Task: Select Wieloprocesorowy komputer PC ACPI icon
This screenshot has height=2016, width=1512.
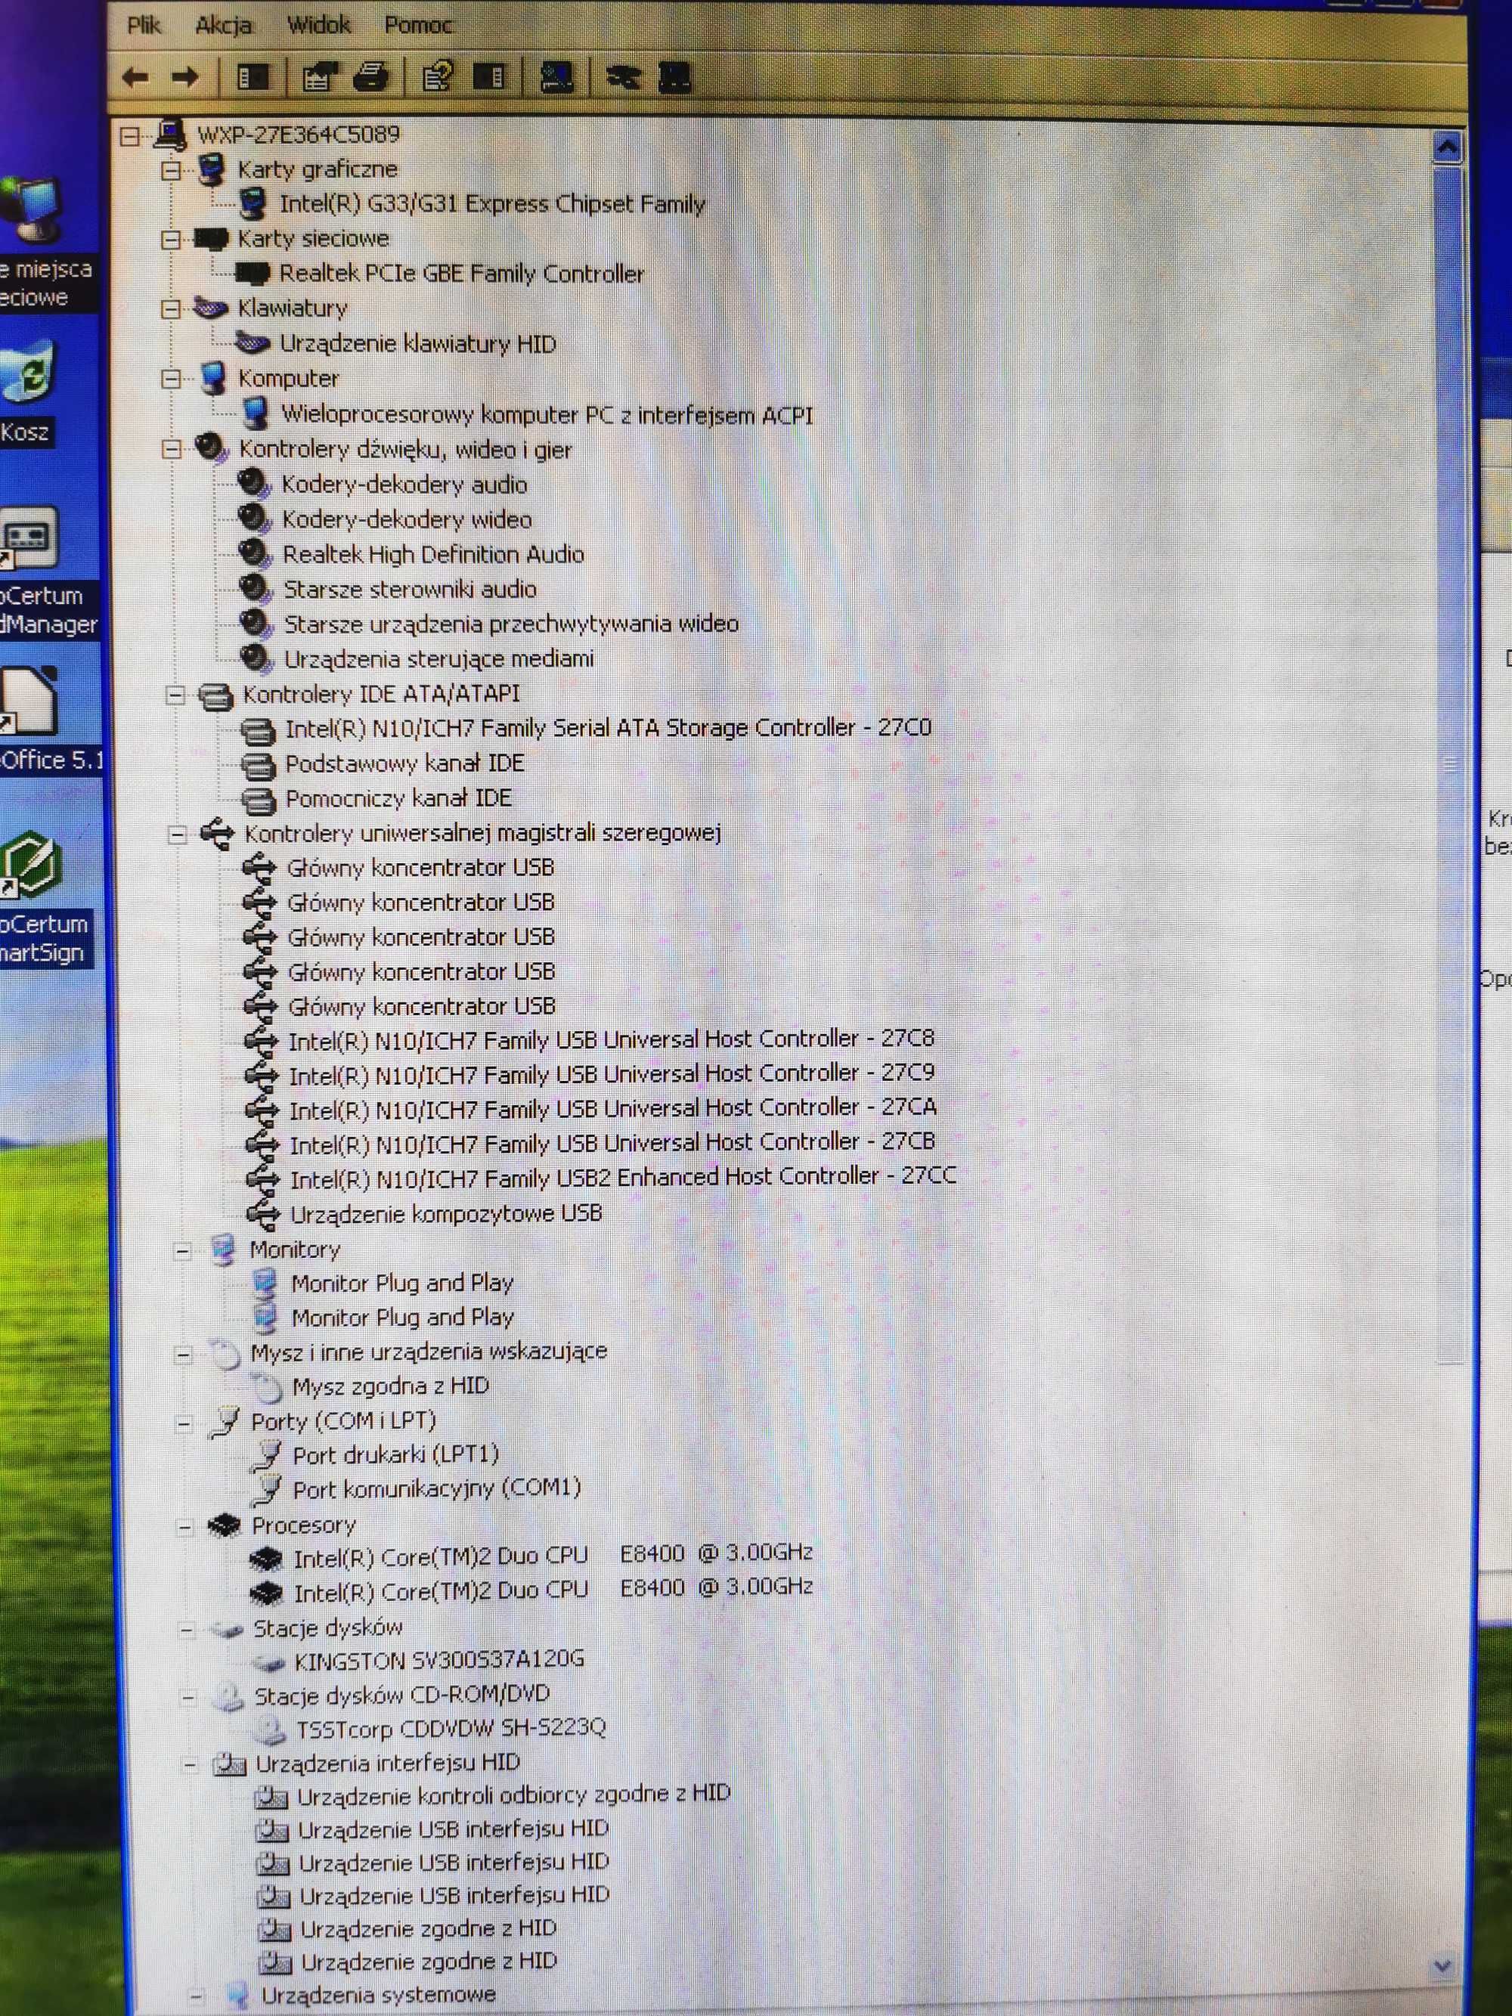Action: coord(256,413)
